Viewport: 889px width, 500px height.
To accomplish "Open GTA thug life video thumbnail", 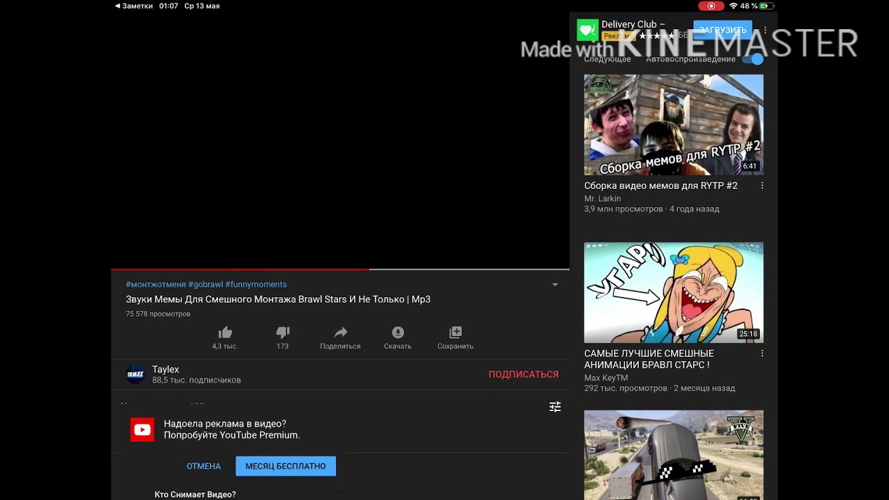I will pyautogui.click(x=674, y=455).
